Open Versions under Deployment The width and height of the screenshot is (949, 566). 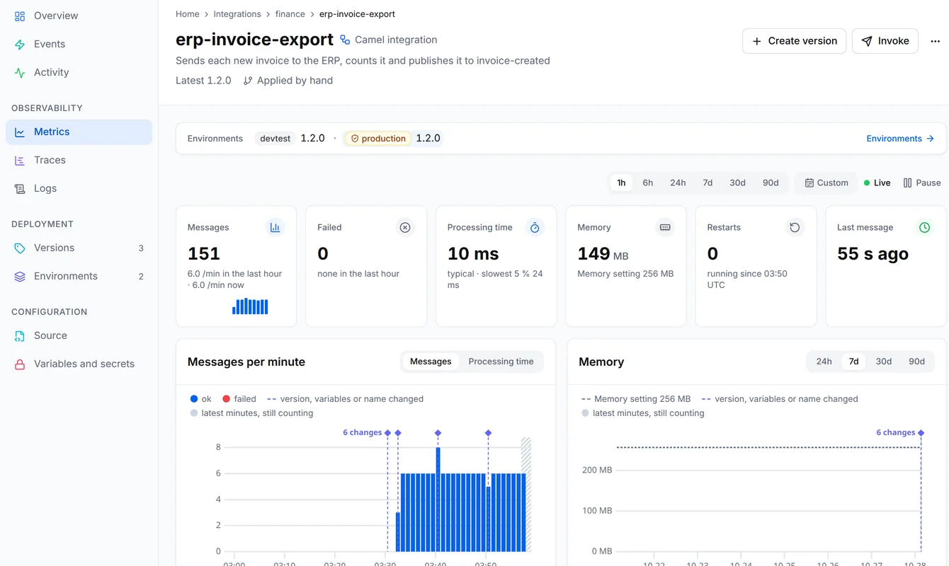click(x=79, y=248)
